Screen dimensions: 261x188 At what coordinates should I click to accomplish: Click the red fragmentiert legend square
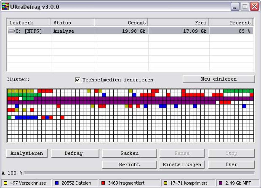(x=103, y=183)
